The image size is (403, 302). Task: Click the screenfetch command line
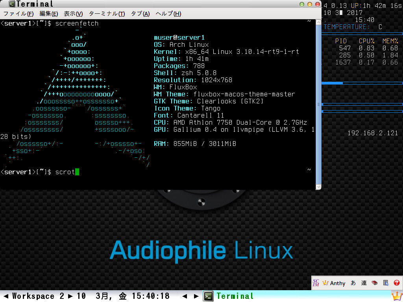click(50, 23)
